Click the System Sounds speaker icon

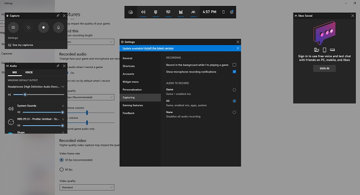11,109
